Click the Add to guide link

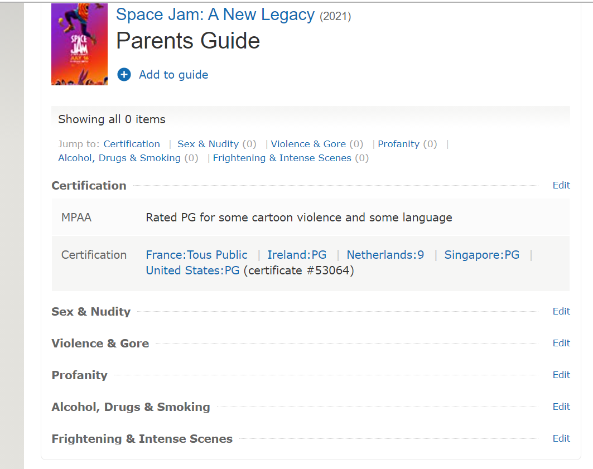(x=173, y=75)
